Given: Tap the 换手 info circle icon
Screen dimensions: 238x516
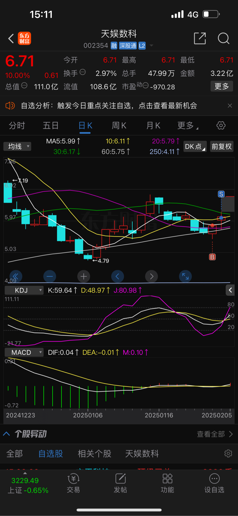Looking at the screenshot, I should click(82, 72).
